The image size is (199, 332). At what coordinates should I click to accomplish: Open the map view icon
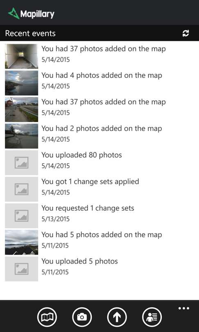[x=47, y=317]
